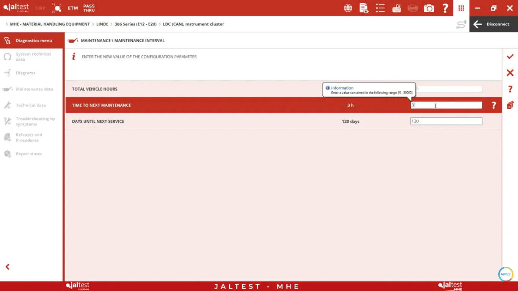Confirm values with the checkmark icon
The width and height of the screenshot is (518, 291).
510,56
